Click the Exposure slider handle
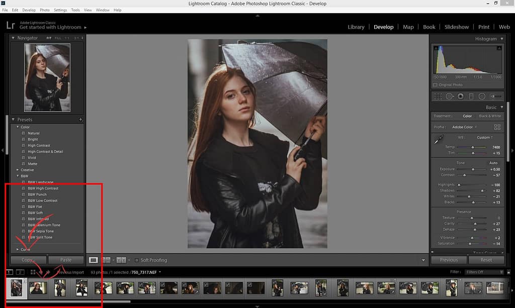 tap(473, 169)
